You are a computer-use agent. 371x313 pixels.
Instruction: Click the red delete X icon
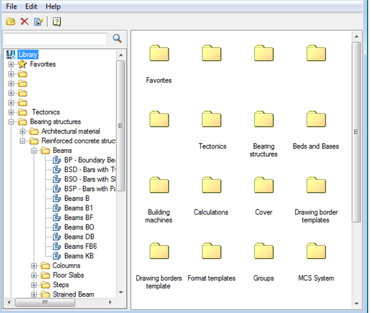coord(24,22)
